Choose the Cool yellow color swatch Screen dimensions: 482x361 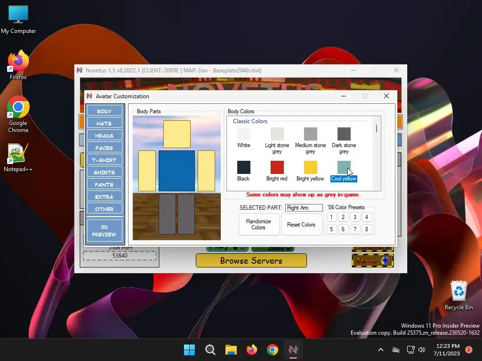point(344,167)
